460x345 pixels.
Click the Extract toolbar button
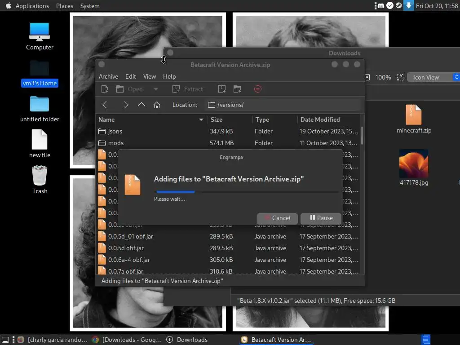[x=188, y=89]
